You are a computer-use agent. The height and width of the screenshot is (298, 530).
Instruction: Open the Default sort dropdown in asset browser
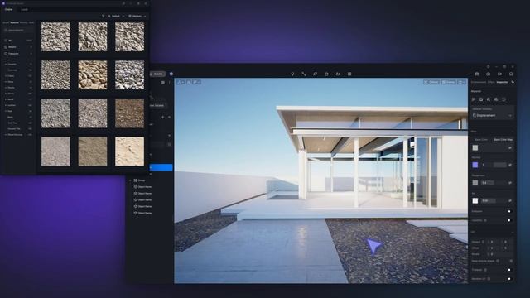tap(116, 16)
